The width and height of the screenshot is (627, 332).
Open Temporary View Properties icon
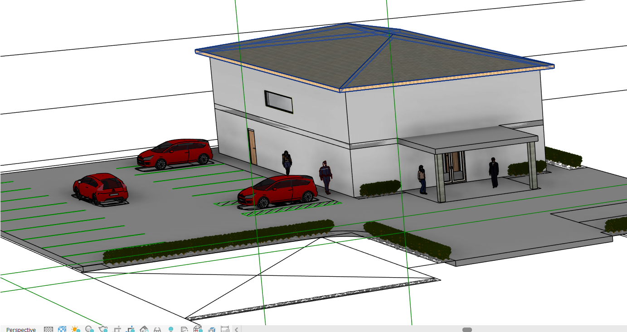[x=184, y=329]
